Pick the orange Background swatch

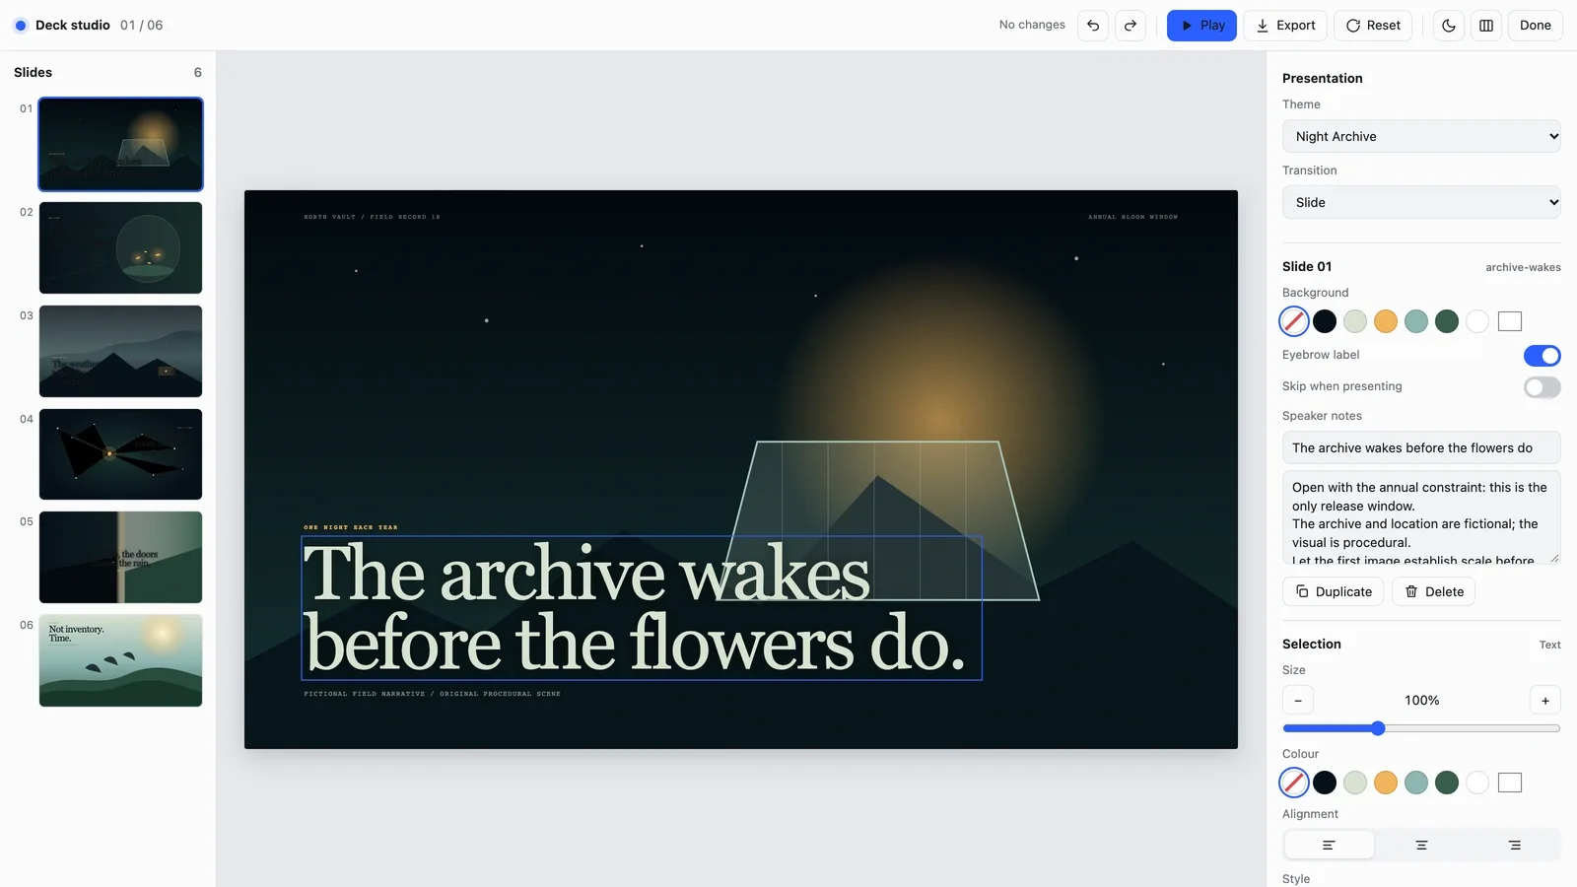pyautogui.click(x=1386, y=321)
